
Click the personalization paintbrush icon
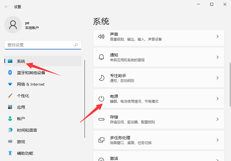click(10, 96)
